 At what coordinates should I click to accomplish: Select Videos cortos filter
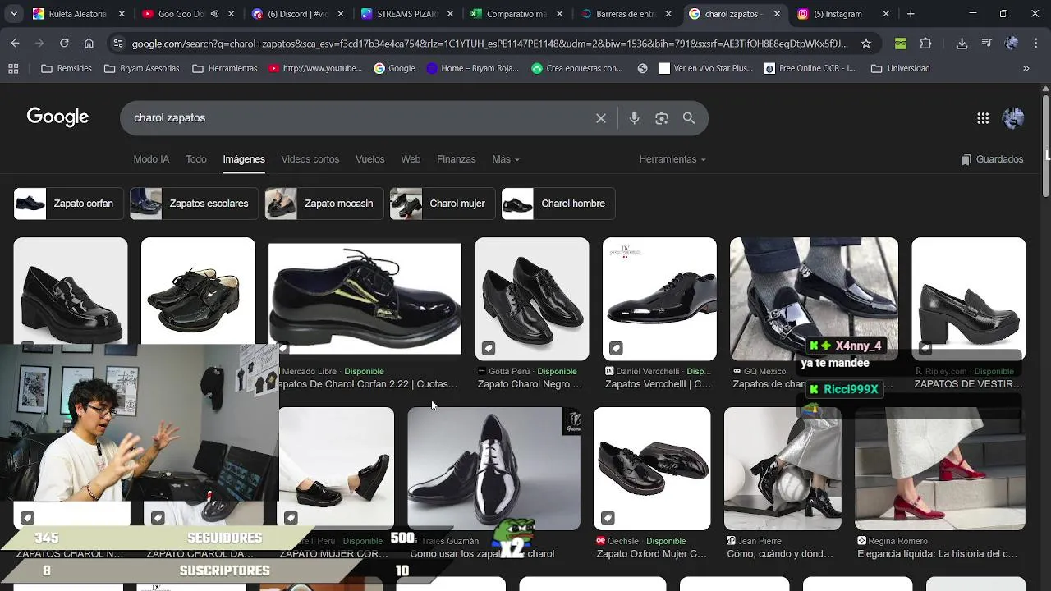(310, 159)
